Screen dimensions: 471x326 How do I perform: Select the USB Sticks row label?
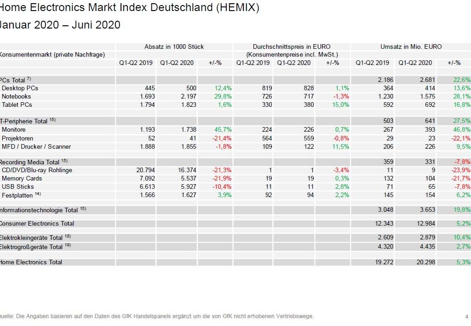[x=18, y=186]
